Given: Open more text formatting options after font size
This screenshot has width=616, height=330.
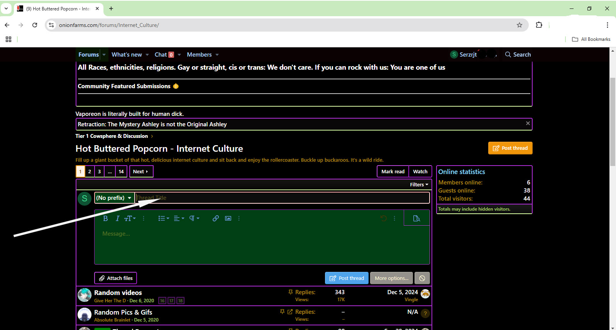Looking at the screenshot, I should click(x=144, y=218).
